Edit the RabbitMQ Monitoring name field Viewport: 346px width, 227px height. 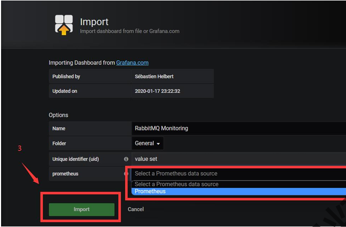tap(239, 128)
